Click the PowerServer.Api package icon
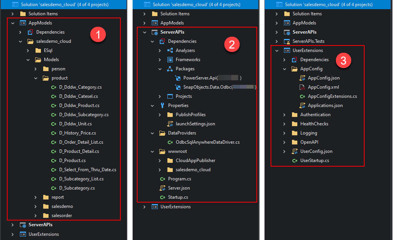Image resolution: width=394 pixels, height=240 pixels. click(x=178, y=78)
